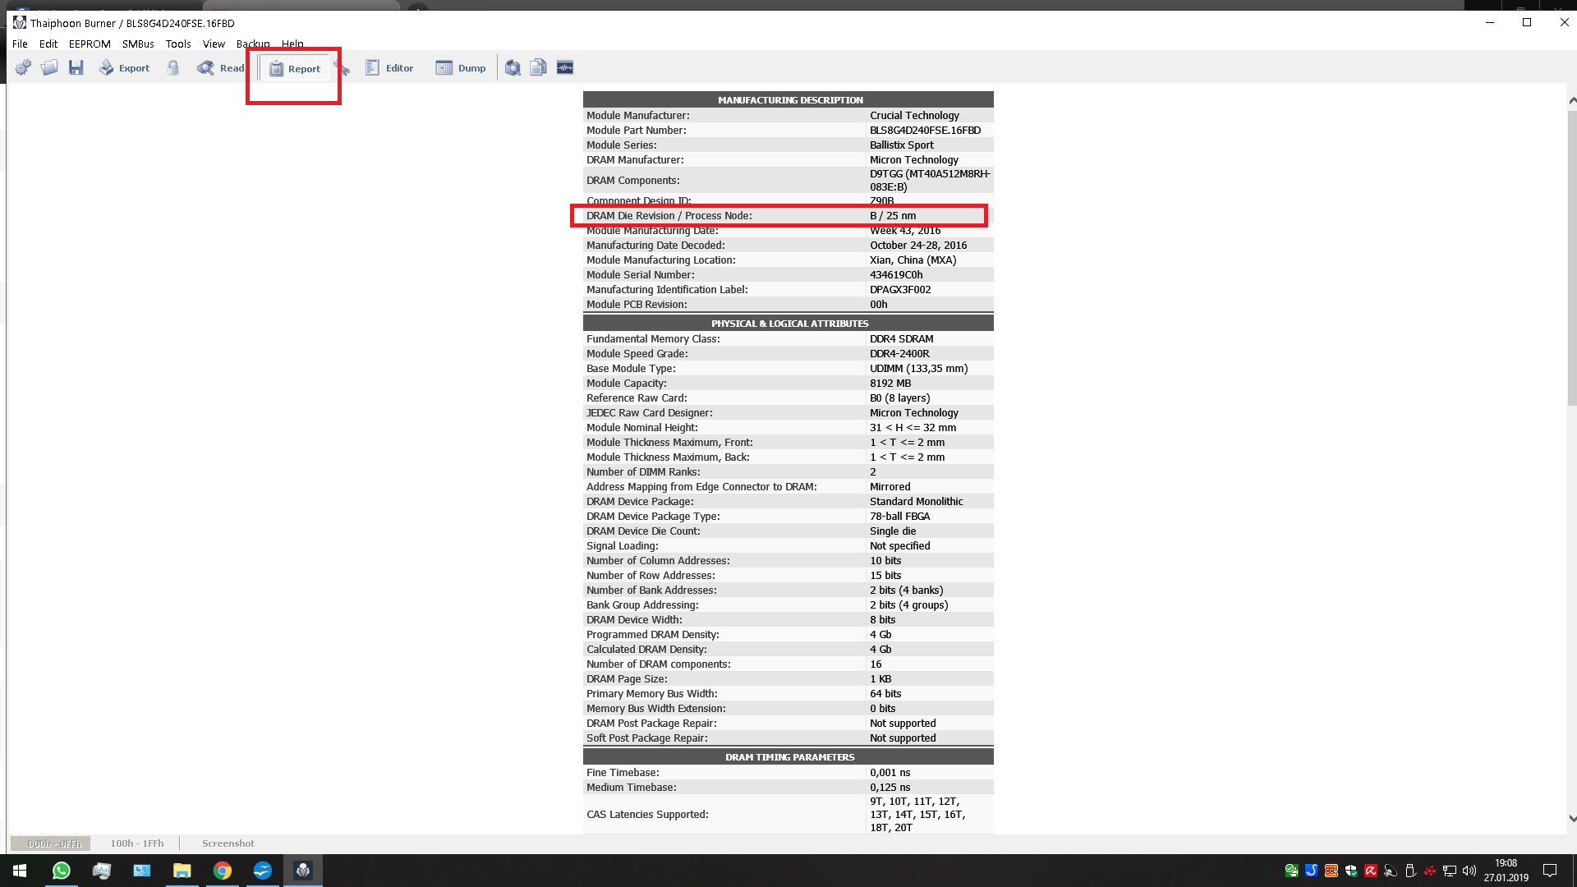
Task: Open Windows Security shield tray icon
Action: tap(1351, 871)
